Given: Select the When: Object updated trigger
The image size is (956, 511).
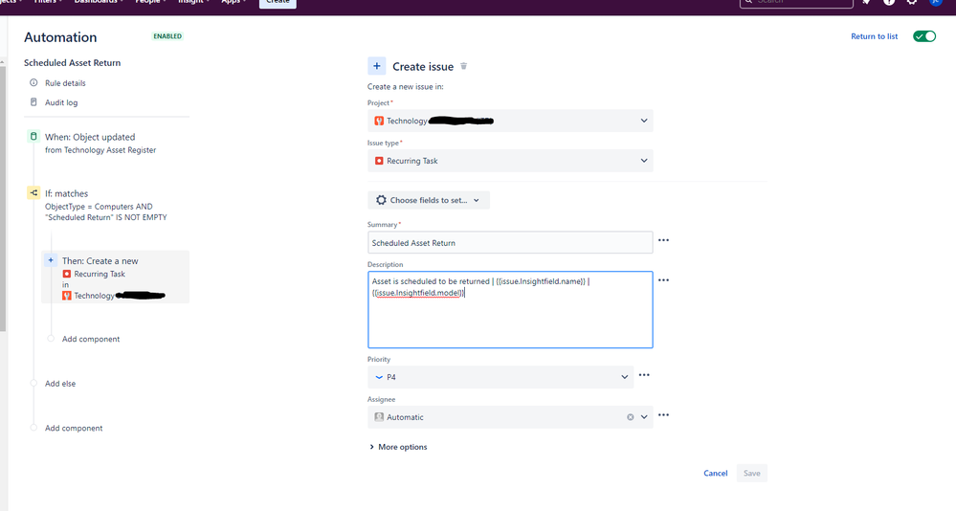Looking at the screenshot, I should point(90,137).
